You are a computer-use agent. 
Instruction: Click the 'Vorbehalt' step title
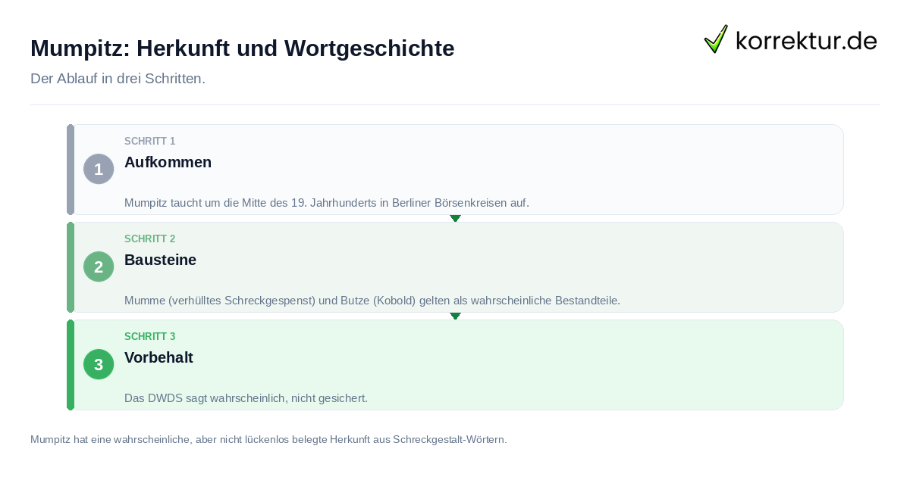(158, 357)
